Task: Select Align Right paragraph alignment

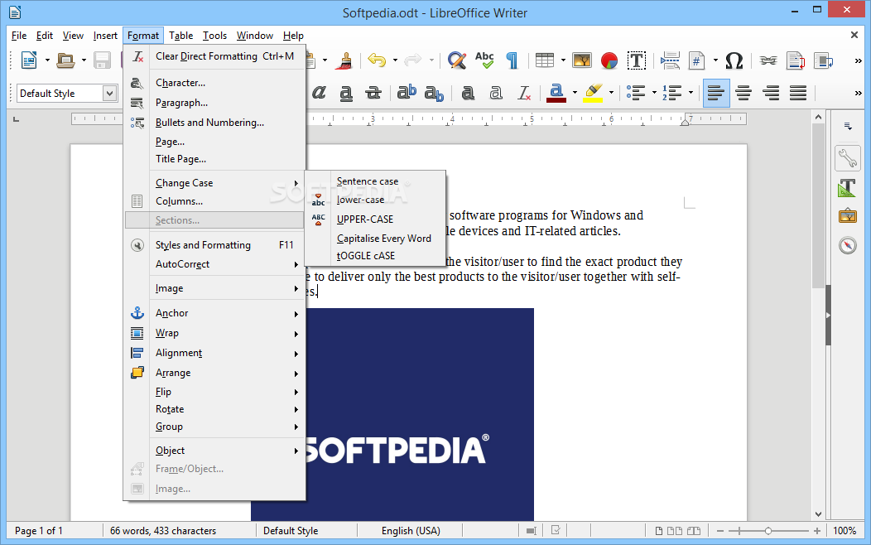Action: coord(771,93)
